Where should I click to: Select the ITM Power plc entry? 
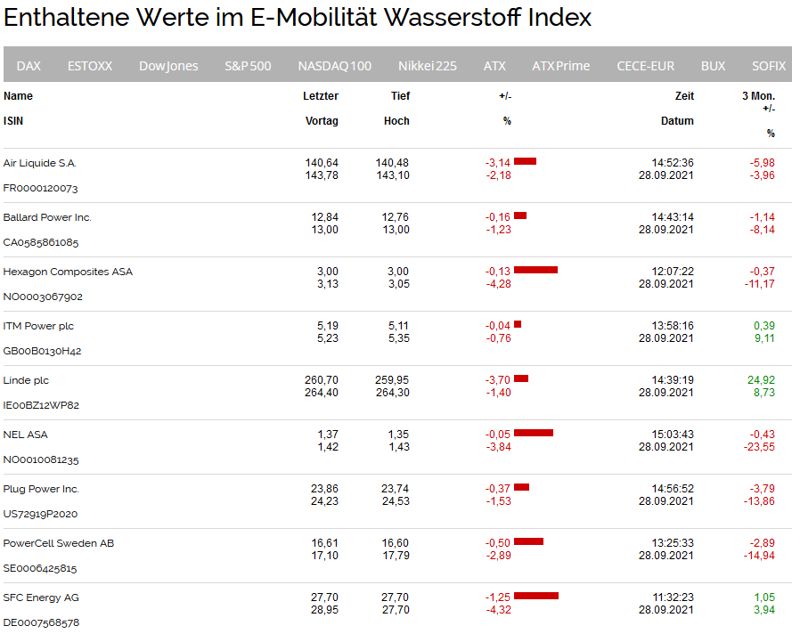click(x=39, y=326)
